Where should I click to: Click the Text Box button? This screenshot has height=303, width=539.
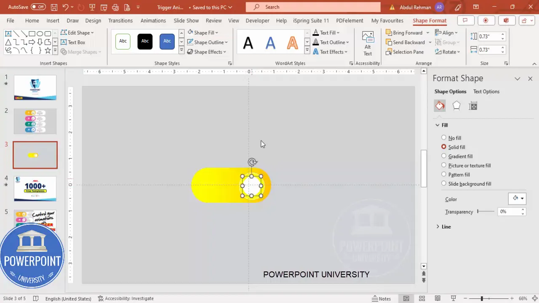[x=73, y=42]
